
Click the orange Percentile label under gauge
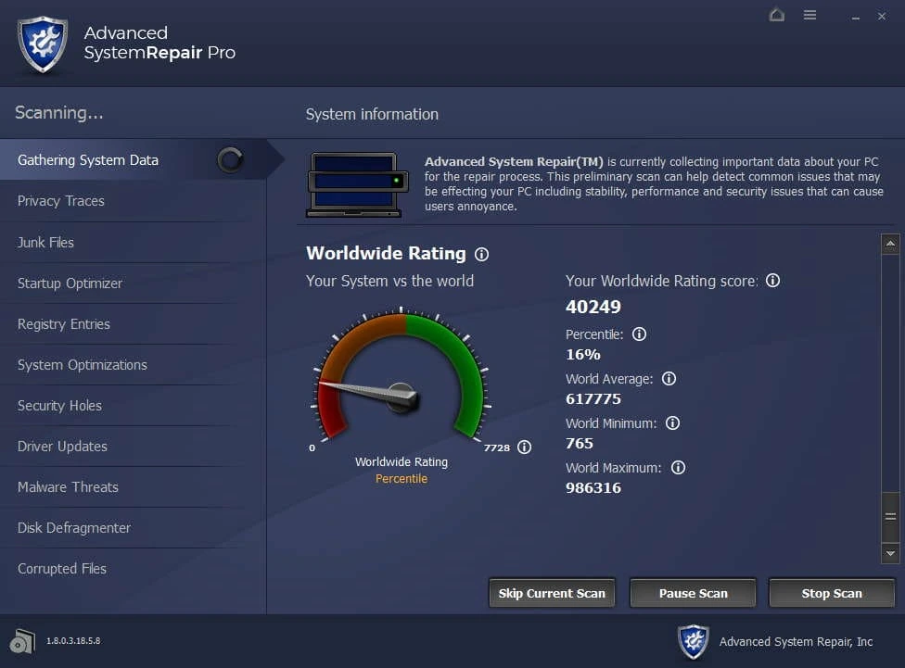tap(402, 479)
